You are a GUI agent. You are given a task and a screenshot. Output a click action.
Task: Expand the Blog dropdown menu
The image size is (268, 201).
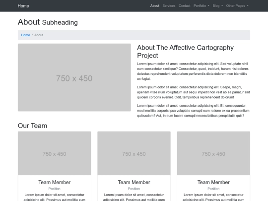pyautogui.click(x=218, y=6)
